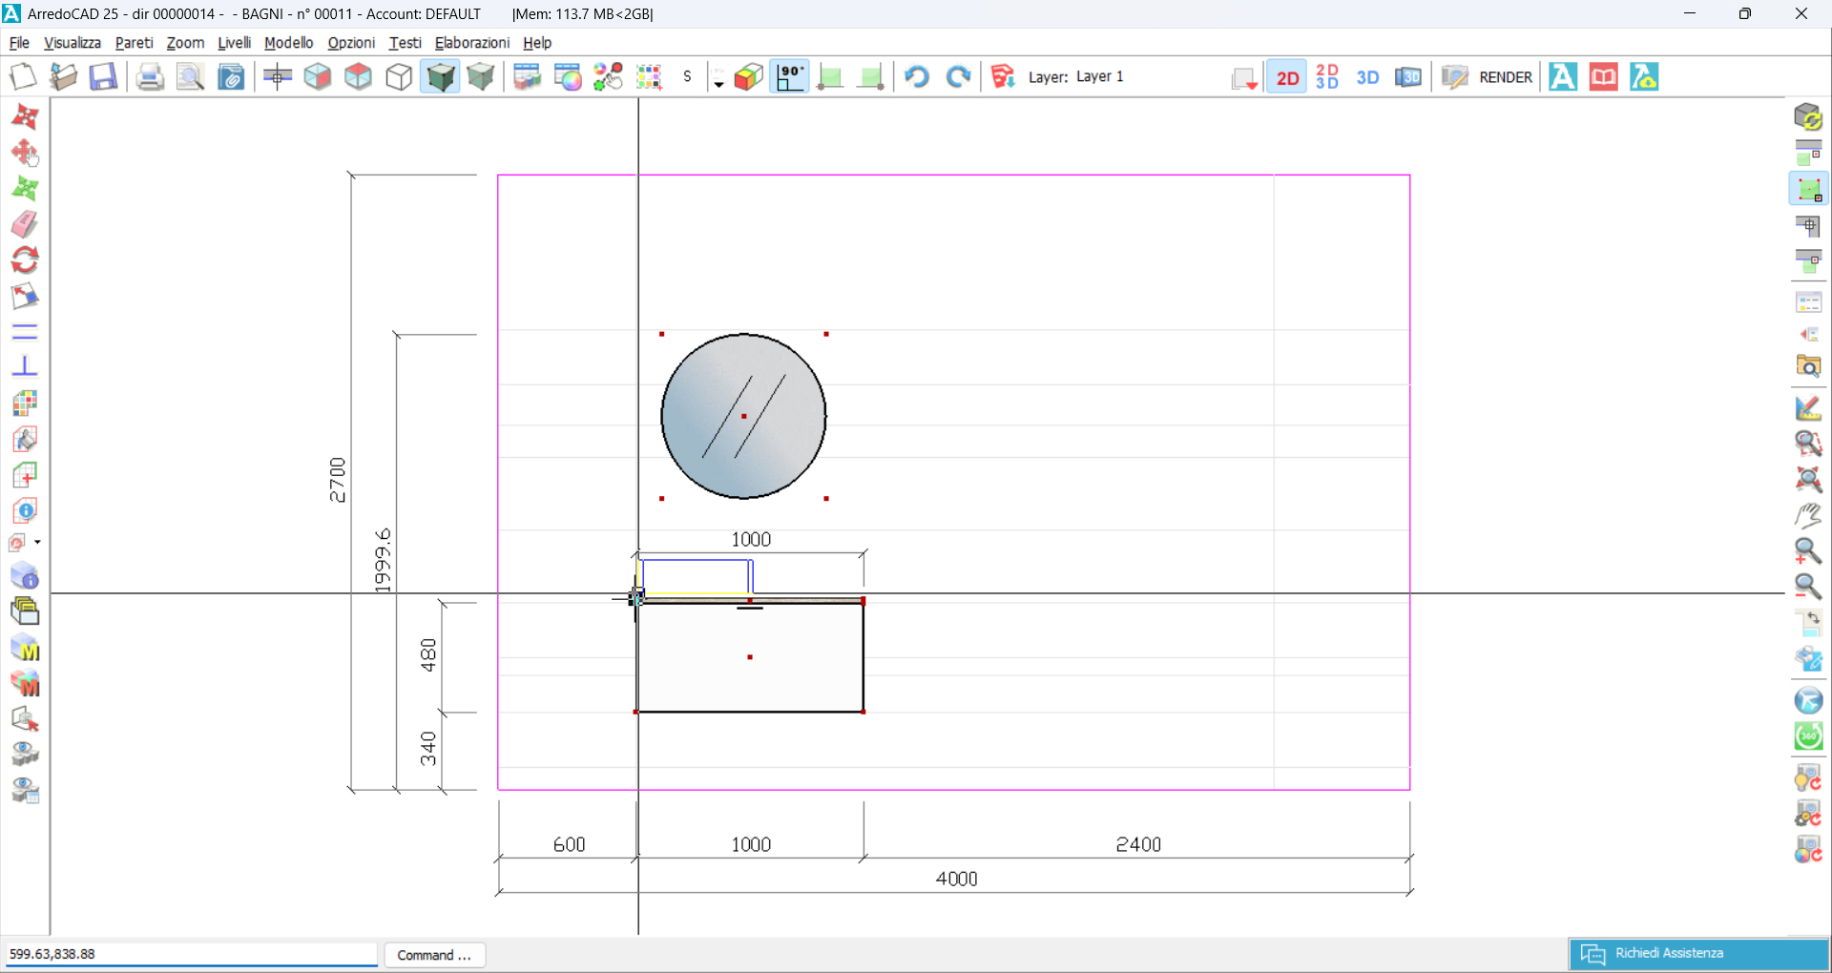Open the 3D screen stereoscopic view icon

(x=1408, y=76)
